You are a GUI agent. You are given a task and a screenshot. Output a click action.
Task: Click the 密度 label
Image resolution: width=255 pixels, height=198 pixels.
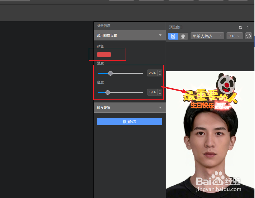(100, 82)
